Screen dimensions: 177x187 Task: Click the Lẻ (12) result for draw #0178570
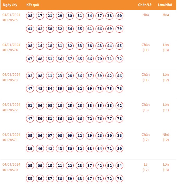point(146,167)
